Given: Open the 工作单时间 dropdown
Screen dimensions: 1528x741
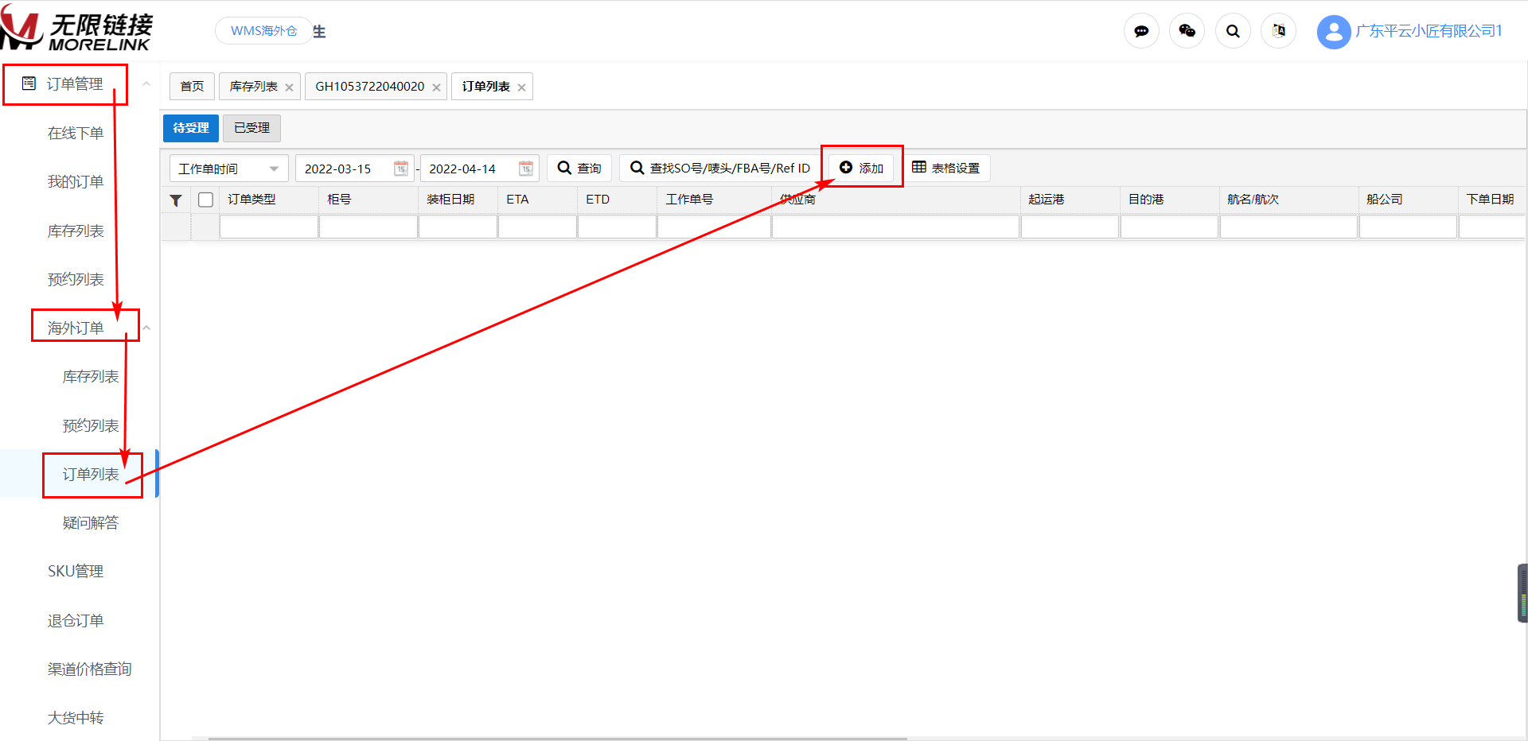Looking at the screenshot, I should (x=229, y=169).
